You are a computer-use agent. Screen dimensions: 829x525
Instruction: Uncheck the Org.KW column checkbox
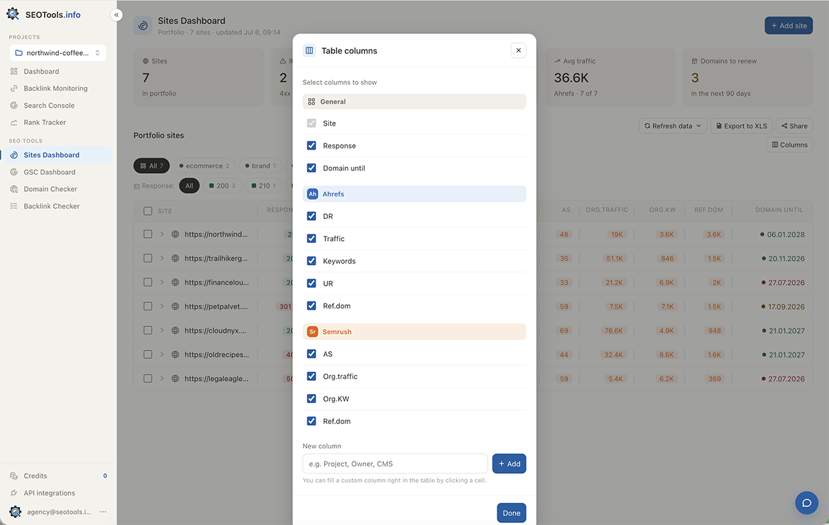pyautogui.click(x=312, y=399)
